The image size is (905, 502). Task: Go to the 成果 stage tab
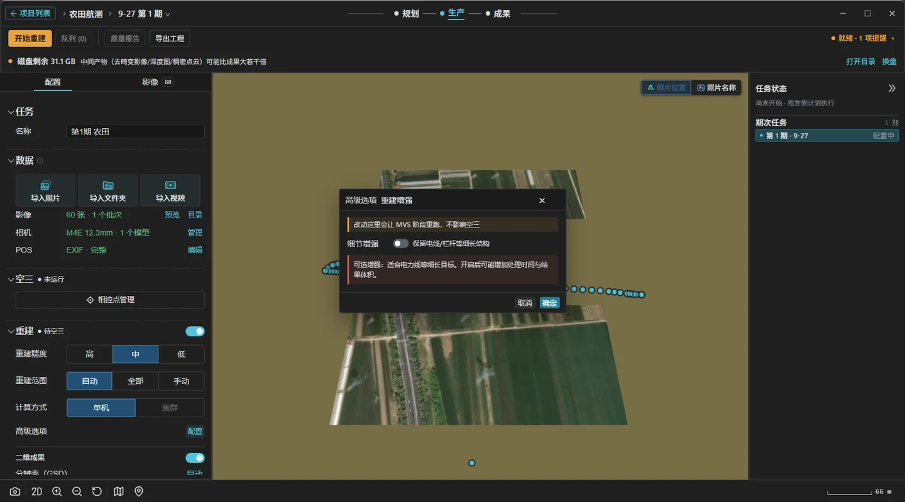[x=498, y=14]
